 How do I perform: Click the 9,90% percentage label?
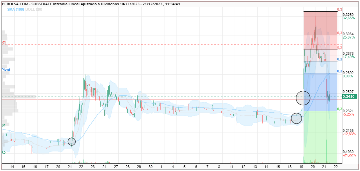(347, 76)
